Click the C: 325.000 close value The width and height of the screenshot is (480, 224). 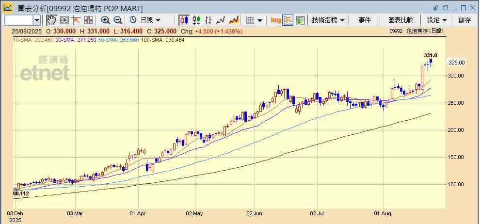point(161,31)
